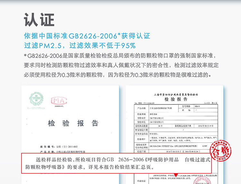The width and height of the screenshot is (241, 184).
Task: Open the right inspection report table document
Action: pos(174,128)
